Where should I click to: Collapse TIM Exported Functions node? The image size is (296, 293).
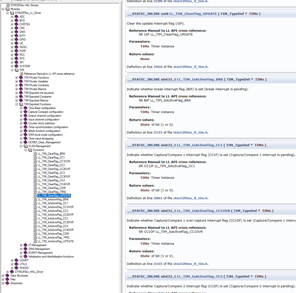[x=16, y=104]
